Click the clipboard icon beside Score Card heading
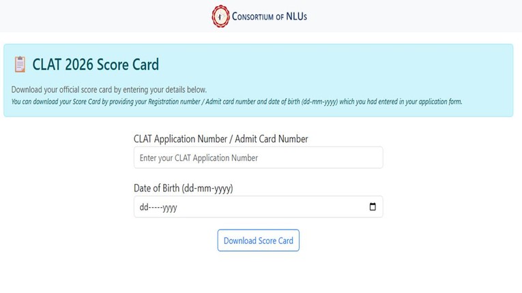Screen dimensions: 522x293 (x=20, y=65)
